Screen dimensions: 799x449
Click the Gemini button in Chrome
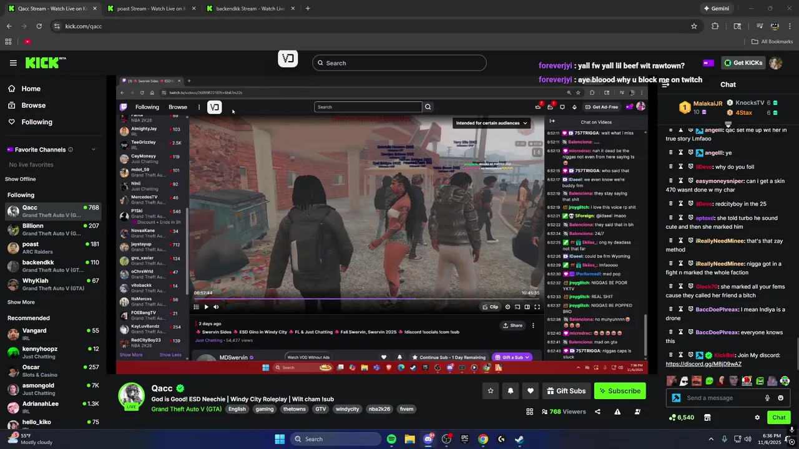pyautogui.click(x=715, y=9)
